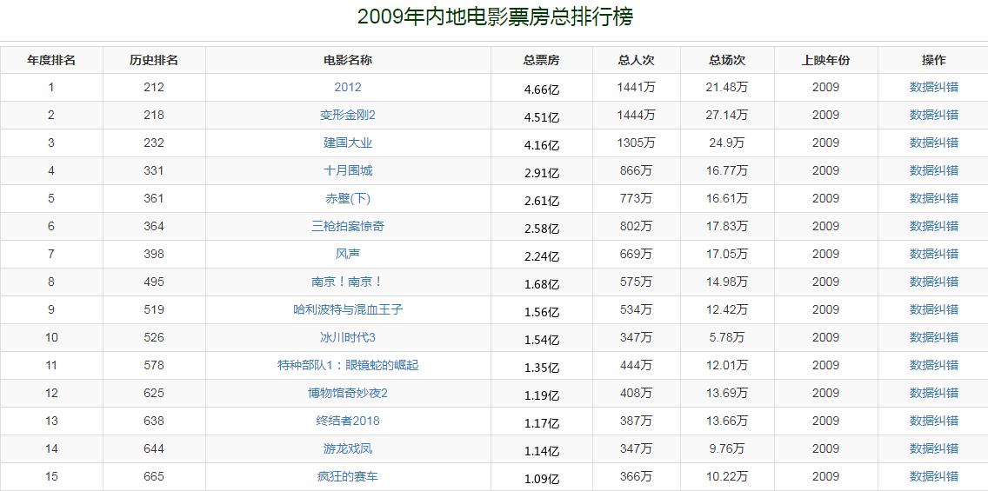The image size is (988, 491).
Task: Click the 冰川时代3 title link
Action: pyautogui.click(x=347, y=337)
